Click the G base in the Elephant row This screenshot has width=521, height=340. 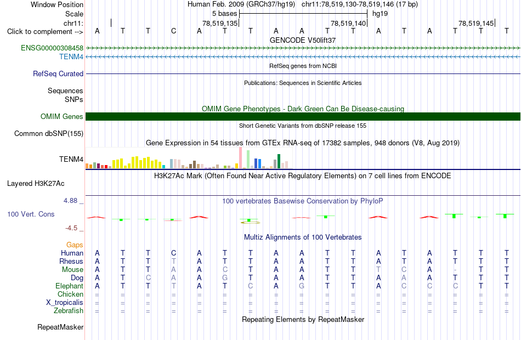[x=302, y=286]
